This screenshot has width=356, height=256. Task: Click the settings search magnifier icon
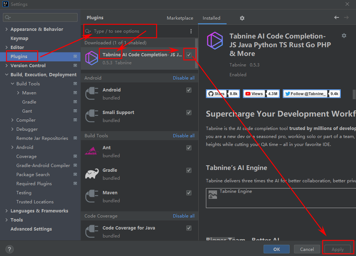coord(7,17)
